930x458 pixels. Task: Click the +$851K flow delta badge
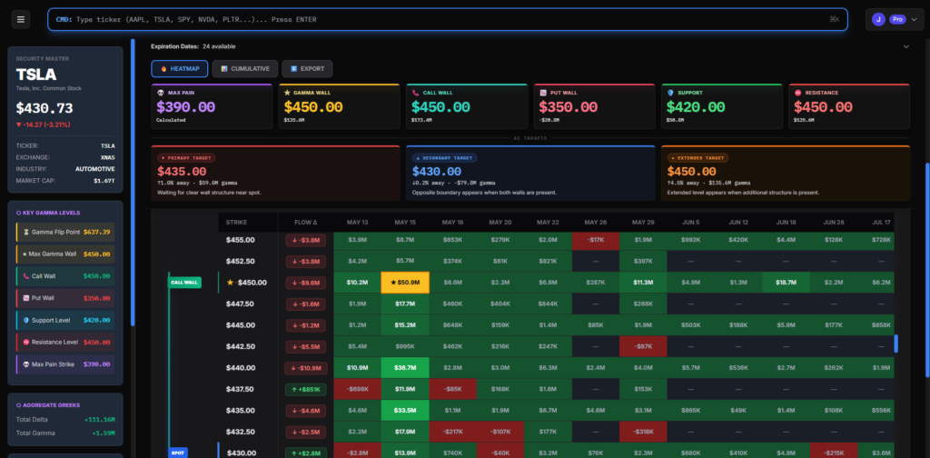(305, 389)
